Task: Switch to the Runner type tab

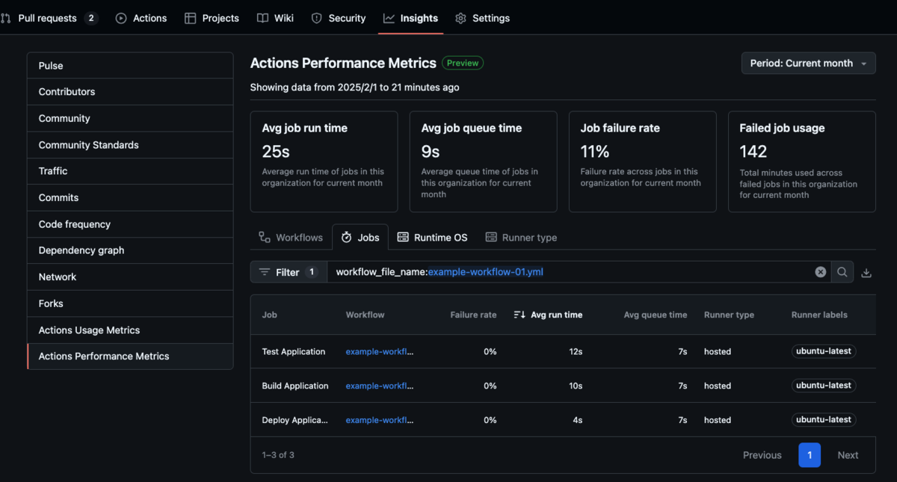Action: point(521,238)
